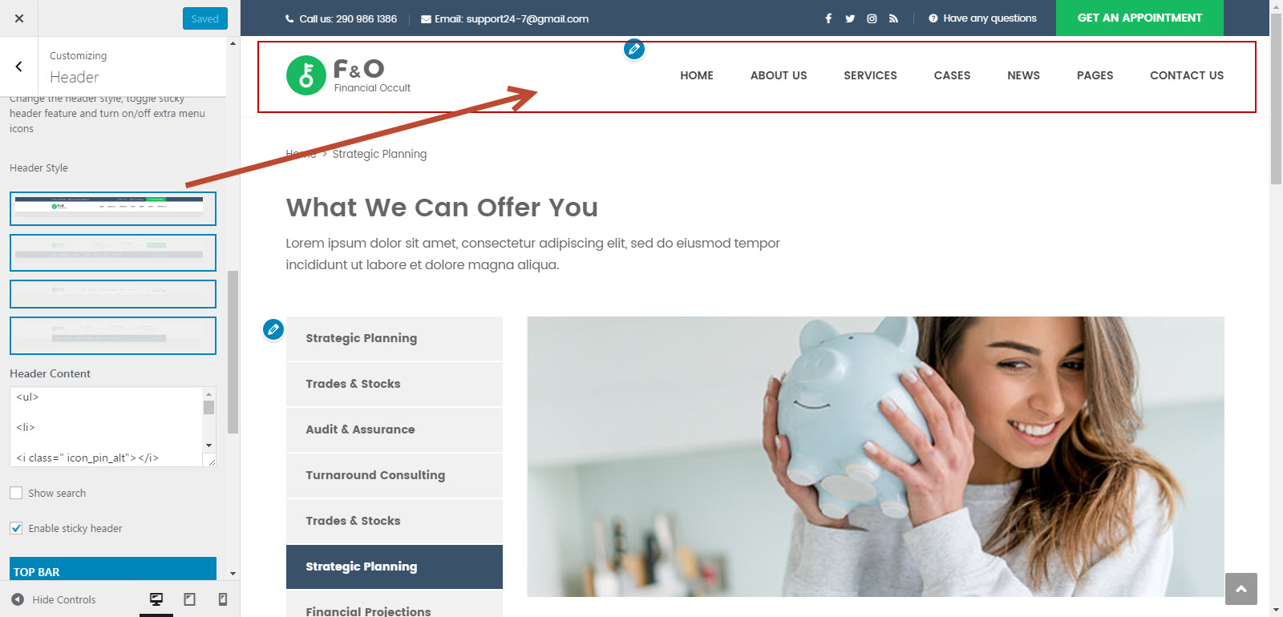The image size is (1283, 617).
Task: Enable the Show search checkbox
Action: (16, 493)
